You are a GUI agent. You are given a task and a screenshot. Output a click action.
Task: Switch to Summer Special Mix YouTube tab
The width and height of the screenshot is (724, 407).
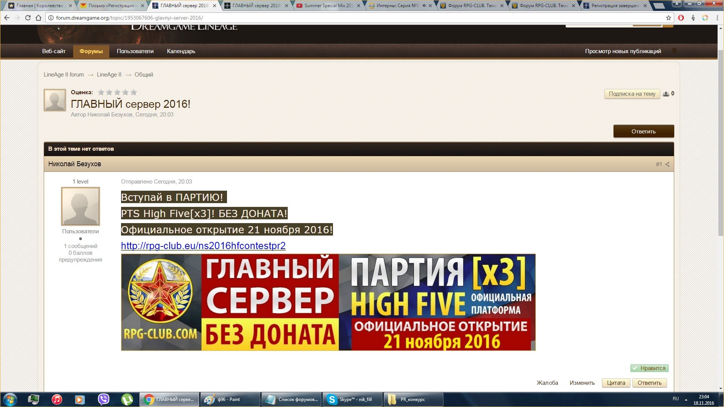coord(328,6)
